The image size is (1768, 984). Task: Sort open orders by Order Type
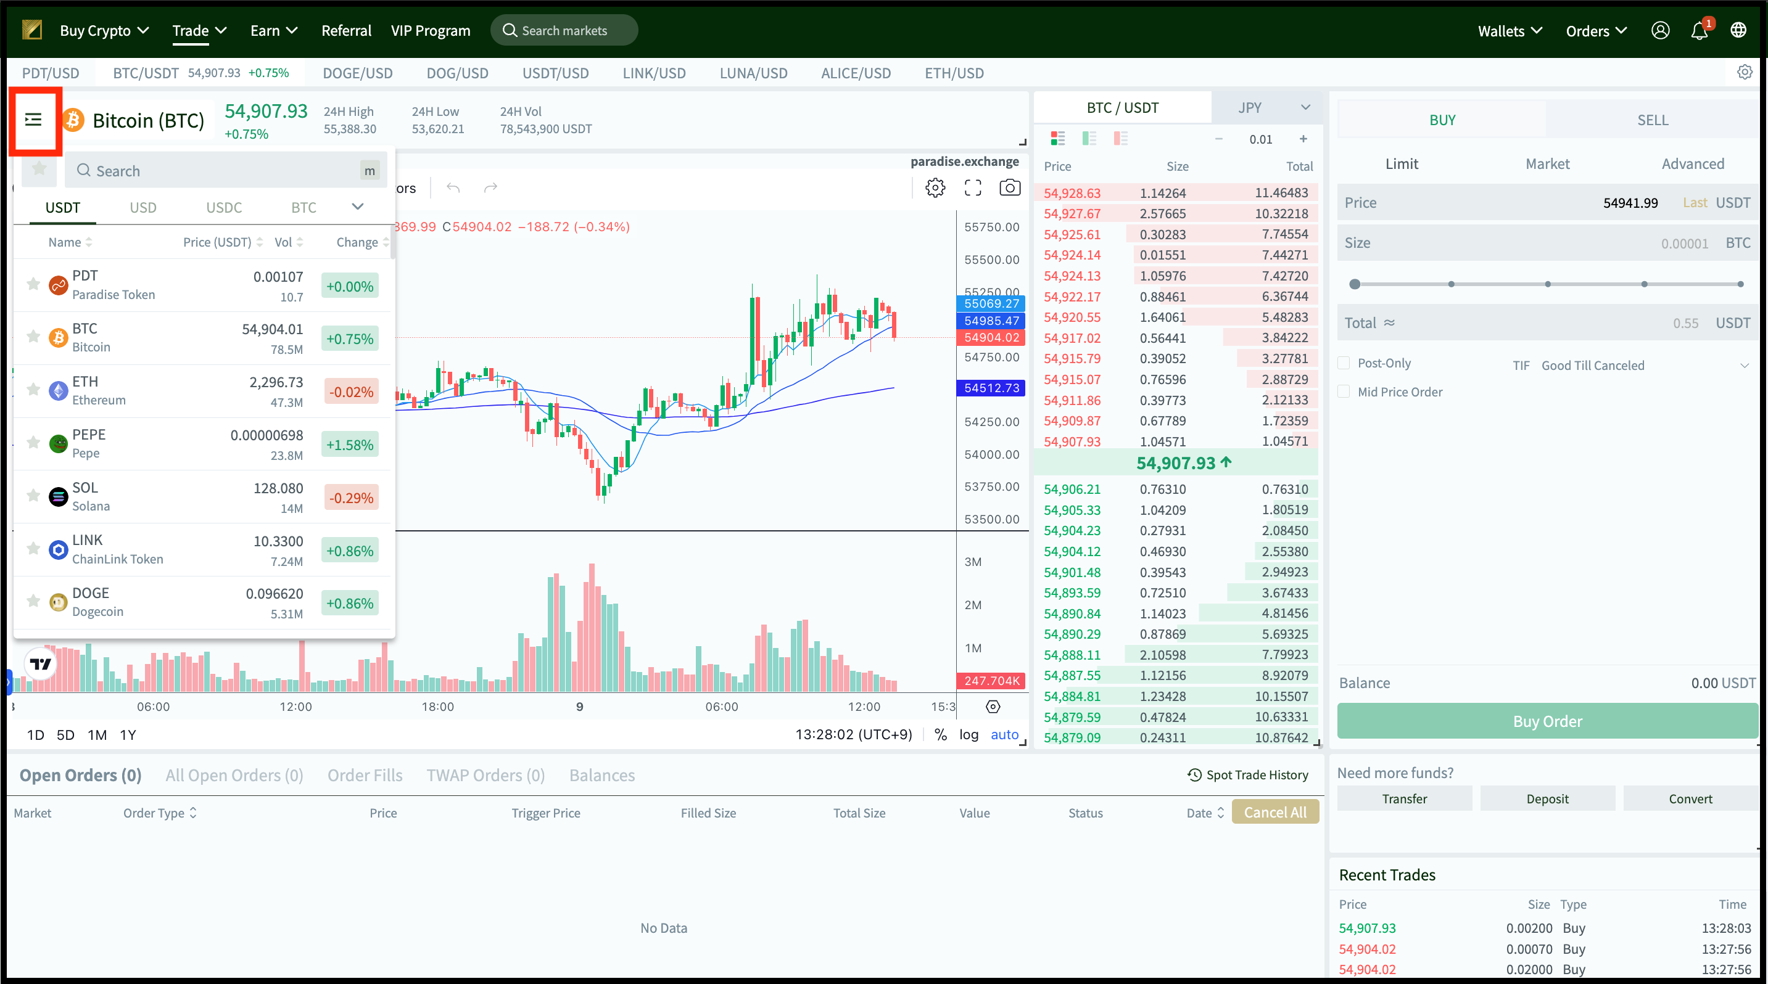pyautogui.click(x=160, y=813)
